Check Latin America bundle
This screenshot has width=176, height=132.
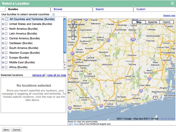[6, 33]
